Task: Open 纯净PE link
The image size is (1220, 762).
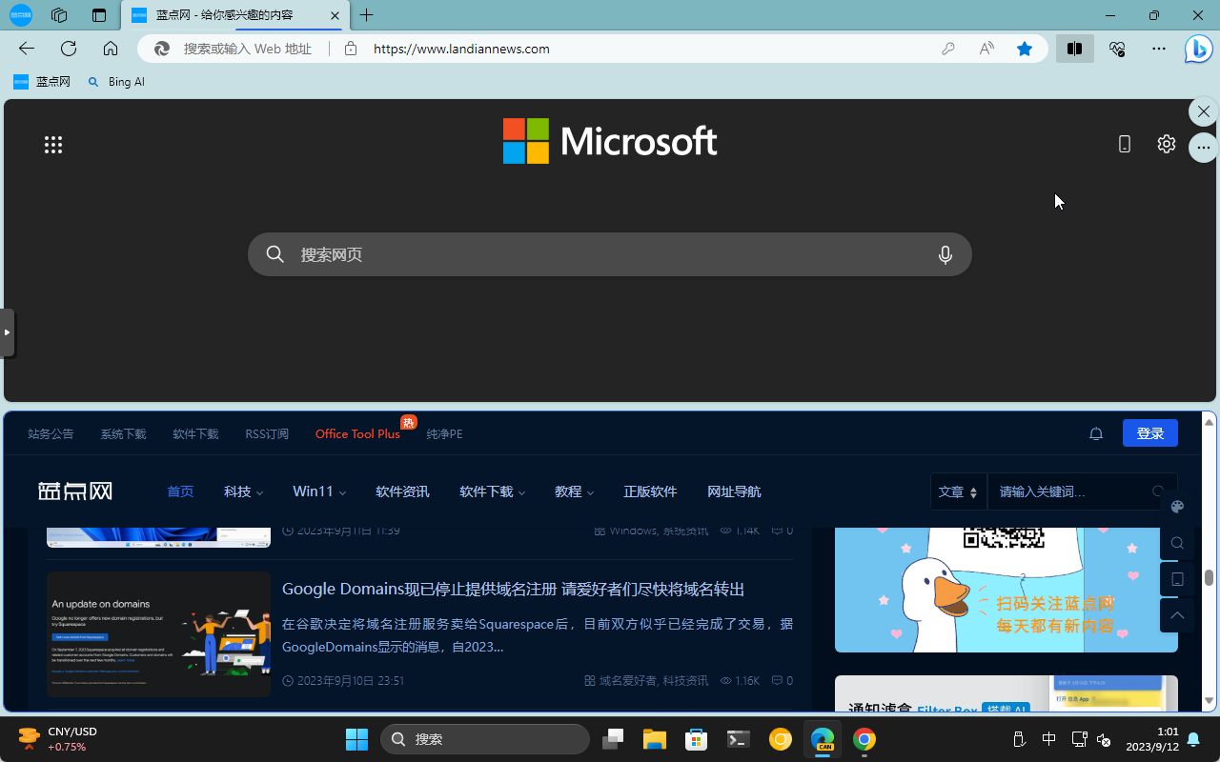Action: click(444, 433)
